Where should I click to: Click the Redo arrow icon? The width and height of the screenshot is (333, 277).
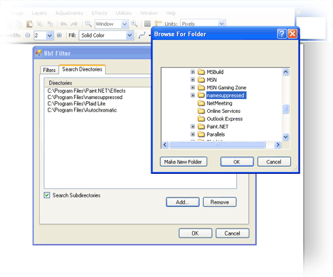pos(74,24)
